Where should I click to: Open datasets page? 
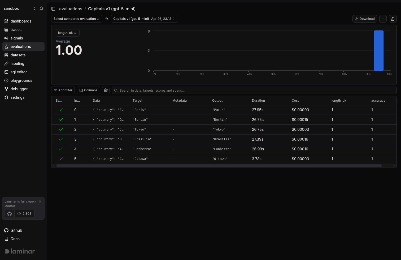coord(23,55)
